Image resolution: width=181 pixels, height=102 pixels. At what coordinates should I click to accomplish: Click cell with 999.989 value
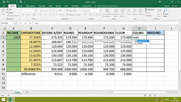tap(52, 69)
